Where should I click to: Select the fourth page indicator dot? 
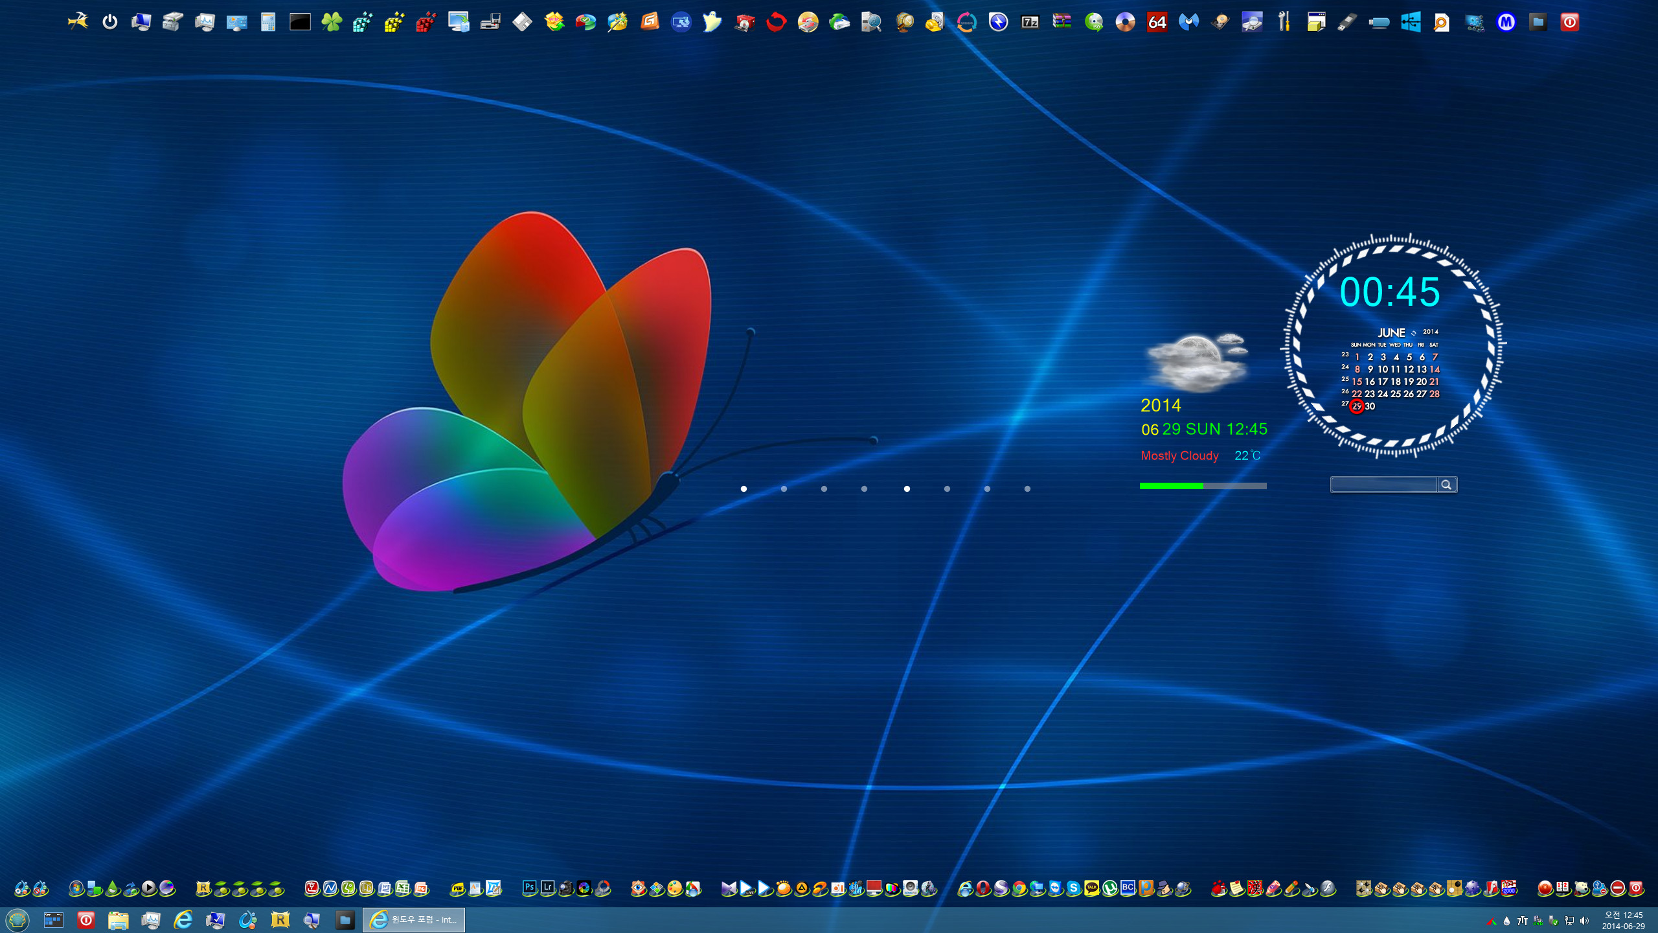pyautogui.click(x=864, y=489)
